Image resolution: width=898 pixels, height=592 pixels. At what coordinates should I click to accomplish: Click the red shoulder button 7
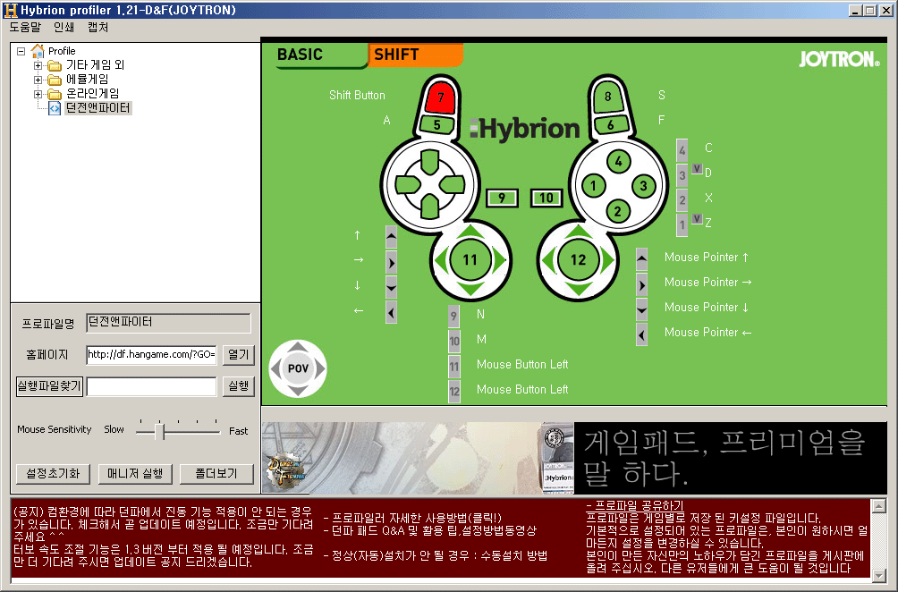coord(440,97)
